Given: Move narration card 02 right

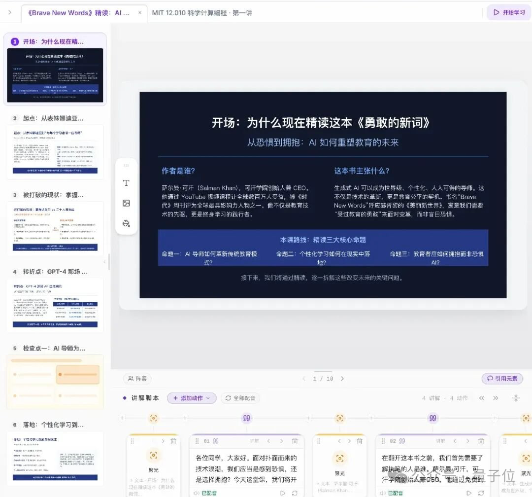Looking at the screenshot, I should coord(467,441).
